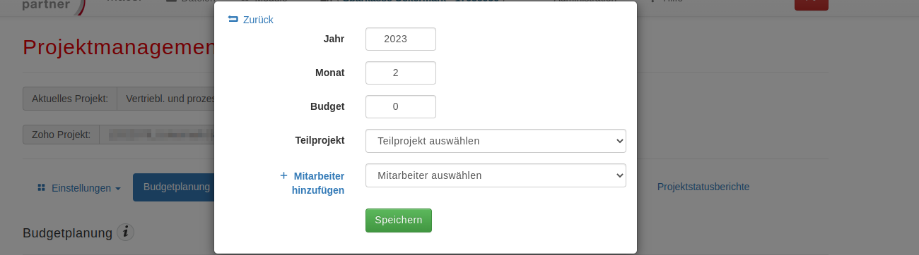Focus the Jahr field showing 2023

401,39
